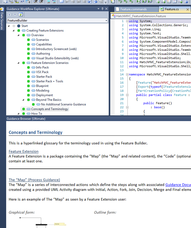Close the Guidance Workflow Explorer panel
Viewport: 191px width, 228px height.
[107, 9]
